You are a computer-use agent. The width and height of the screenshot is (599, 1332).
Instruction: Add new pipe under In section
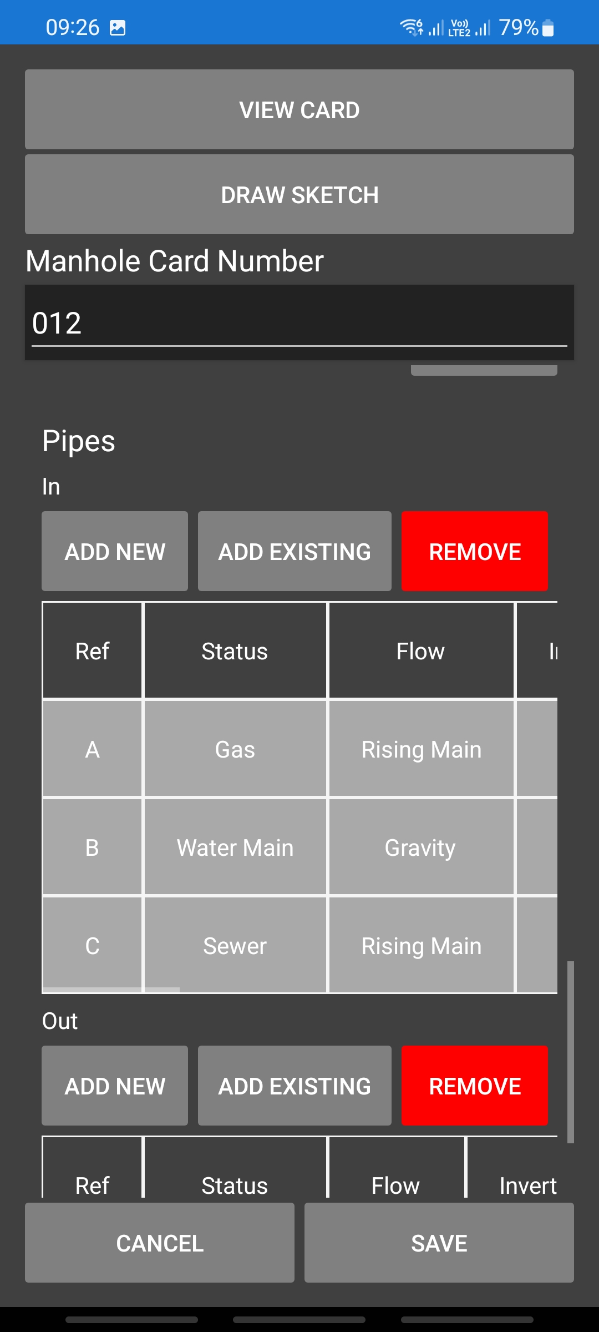coord(115,552)
